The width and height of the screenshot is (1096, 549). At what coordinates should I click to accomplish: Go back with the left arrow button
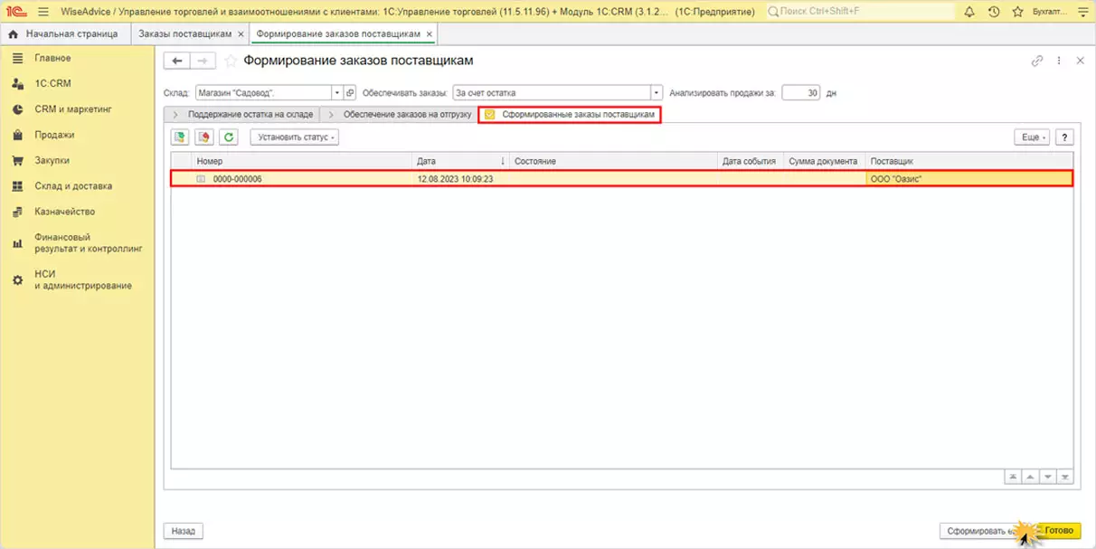[177, 61]
